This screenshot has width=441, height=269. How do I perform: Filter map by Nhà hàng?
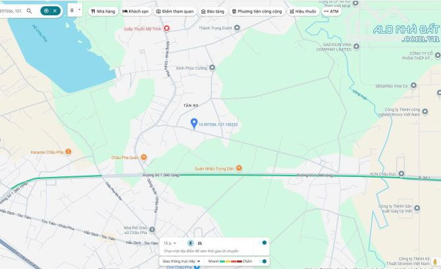(103, 11)
